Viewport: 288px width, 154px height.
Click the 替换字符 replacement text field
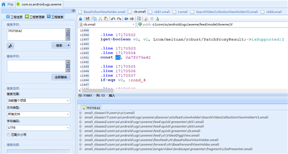tap(36, 66)
